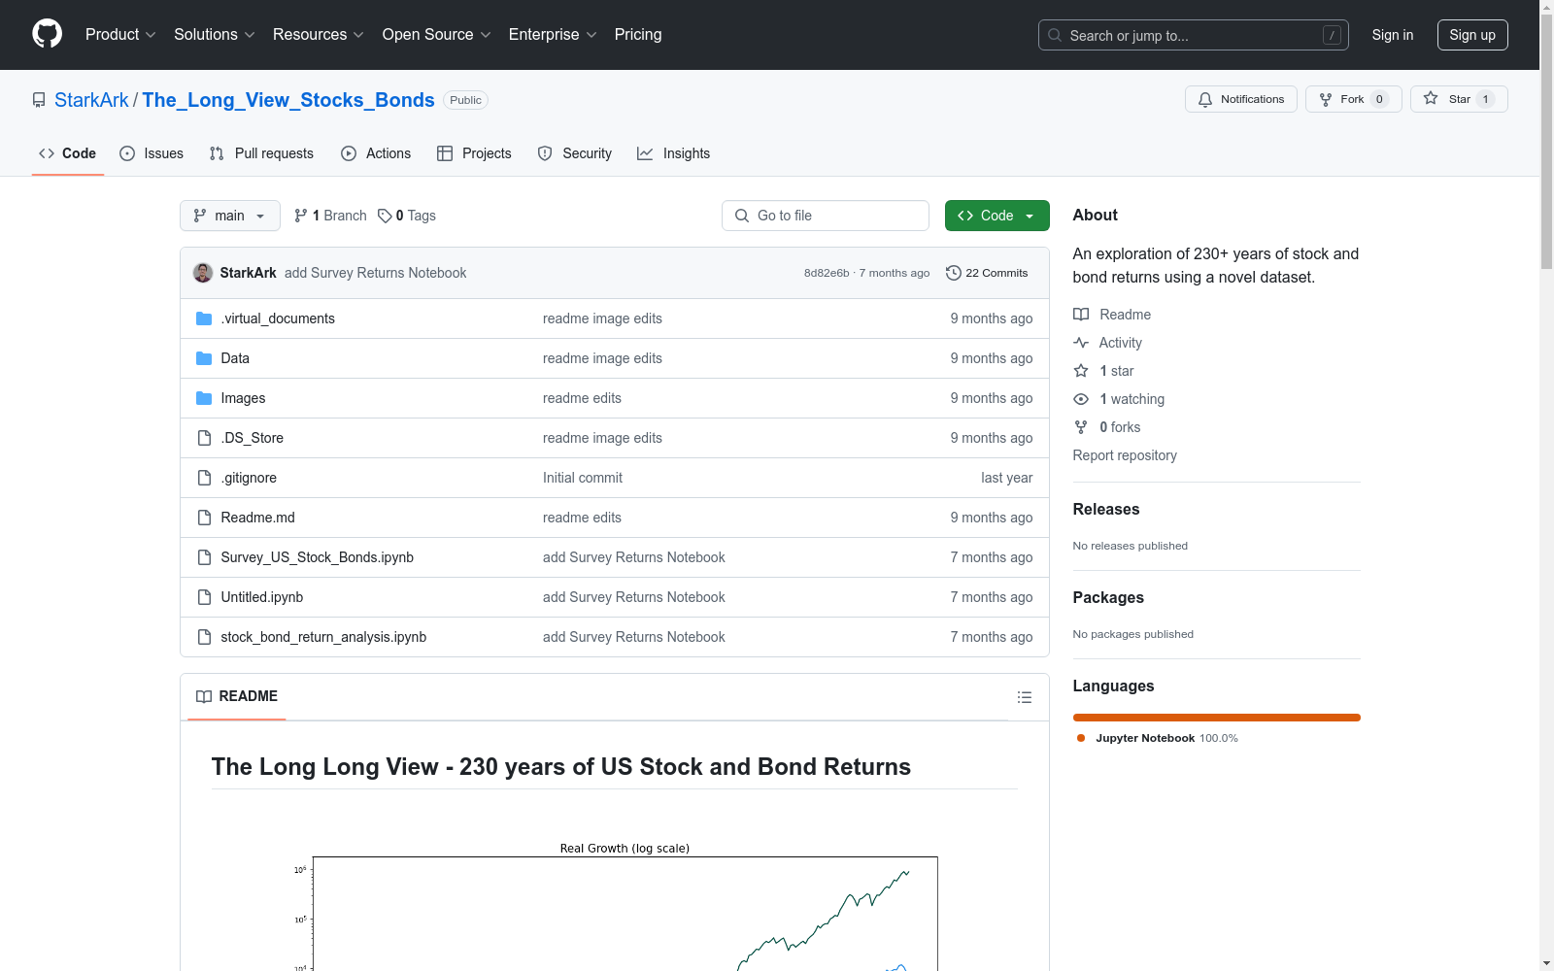1554x971 pixels.
Task: Open the Insights tab
Action: tap(674, 153)
